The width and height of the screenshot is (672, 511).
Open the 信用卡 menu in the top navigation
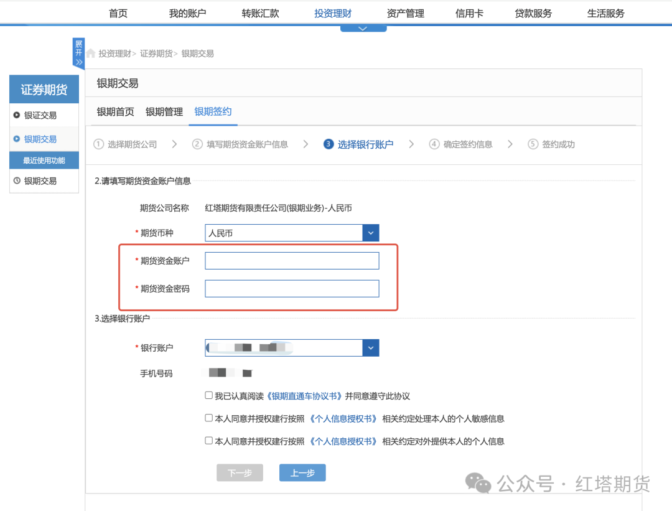[x=469, y=12]
